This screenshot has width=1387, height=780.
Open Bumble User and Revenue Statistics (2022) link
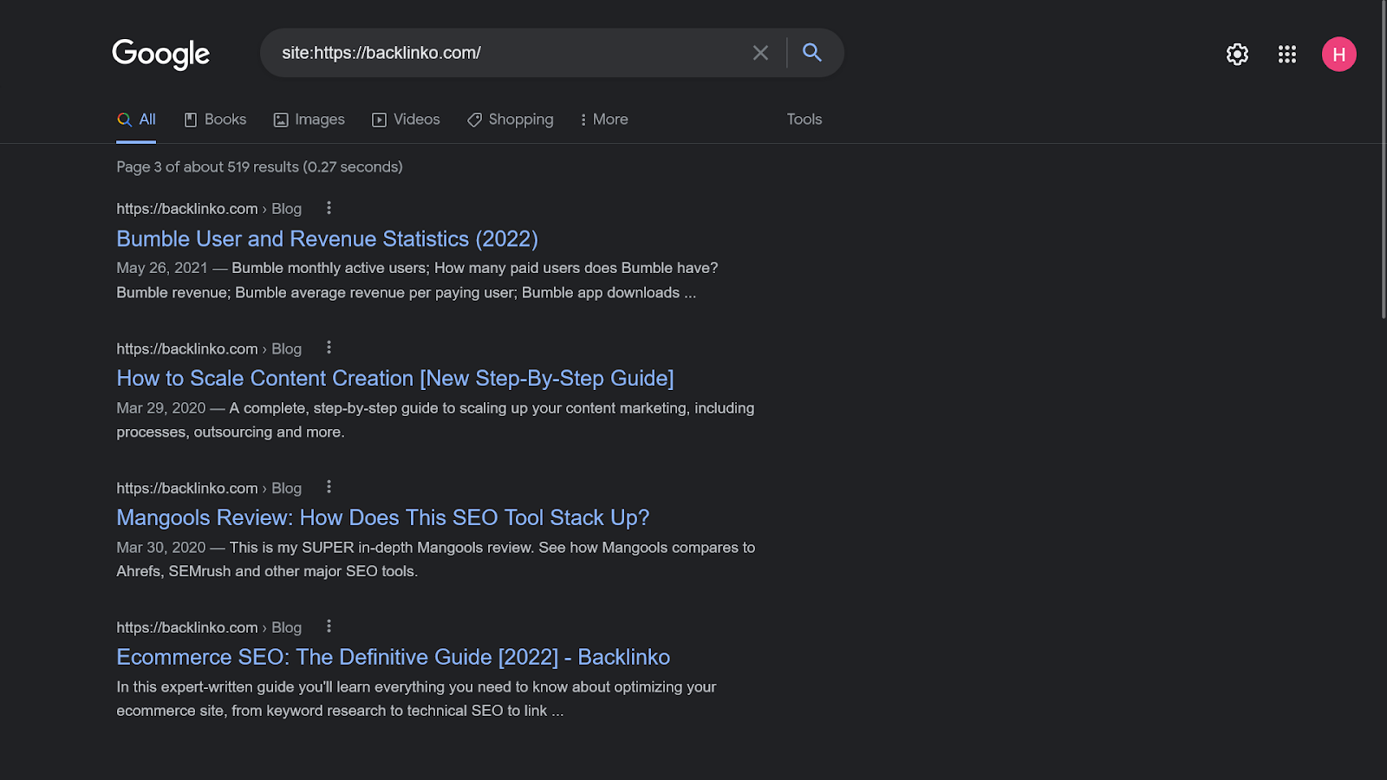click(328, 239)
